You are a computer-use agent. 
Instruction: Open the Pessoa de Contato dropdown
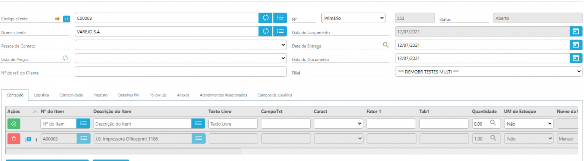181,45
